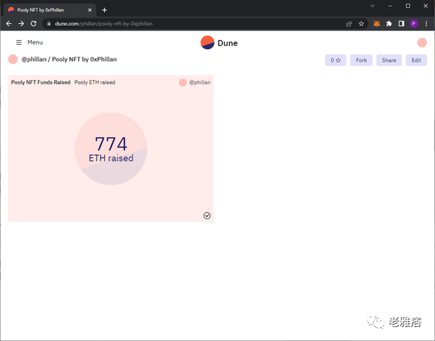The image size is (435, 341).
Task: Bookmark this page with star icon
Action: pyautogui.click(x=362, y=23)
